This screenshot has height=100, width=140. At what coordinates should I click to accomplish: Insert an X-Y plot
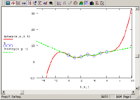59,3
